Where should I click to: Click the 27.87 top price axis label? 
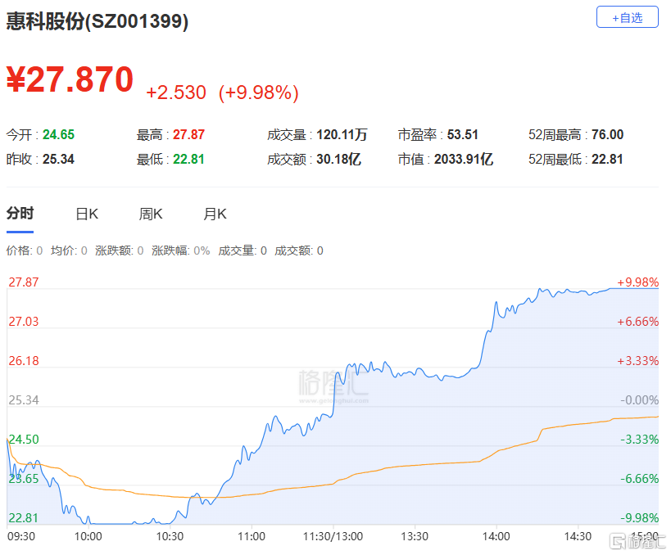tap(24, 282)
